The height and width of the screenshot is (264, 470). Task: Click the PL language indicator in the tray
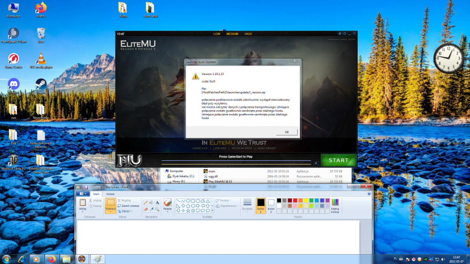[395, 259]
